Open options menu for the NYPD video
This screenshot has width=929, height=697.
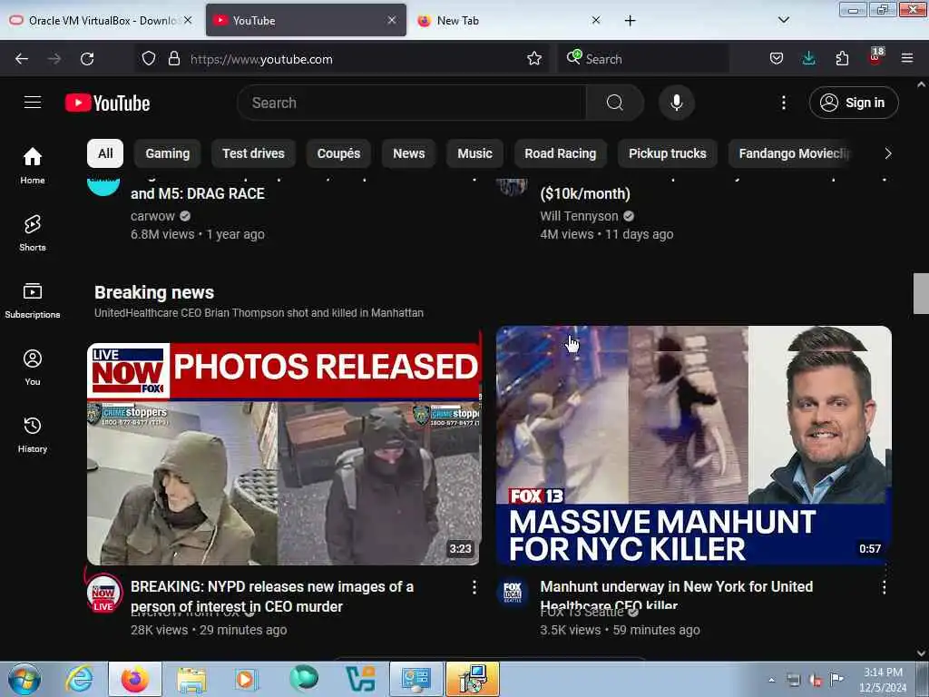(x=474, y=587)
